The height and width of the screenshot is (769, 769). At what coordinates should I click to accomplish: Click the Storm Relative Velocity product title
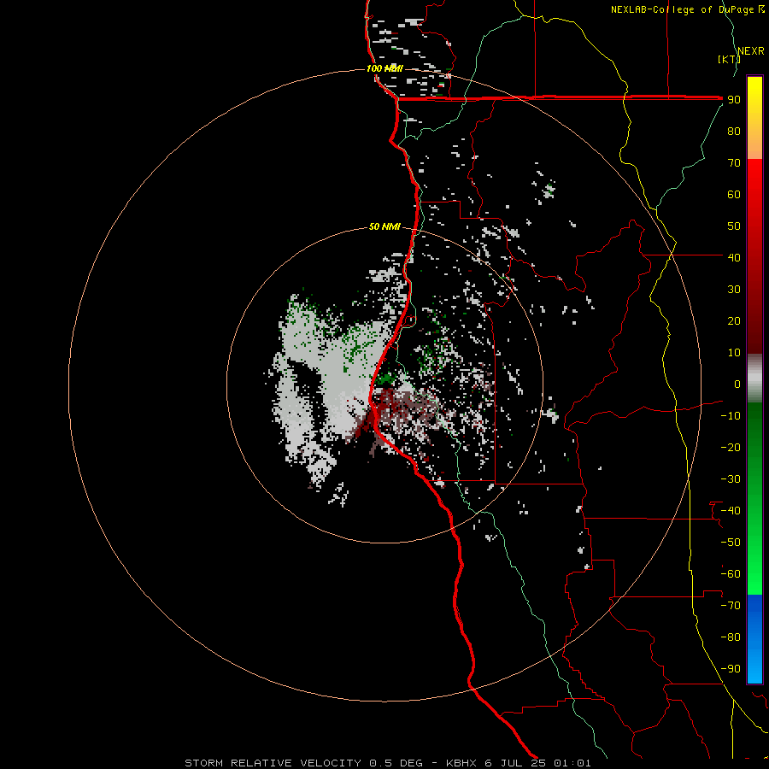click(x=273, y=763)
